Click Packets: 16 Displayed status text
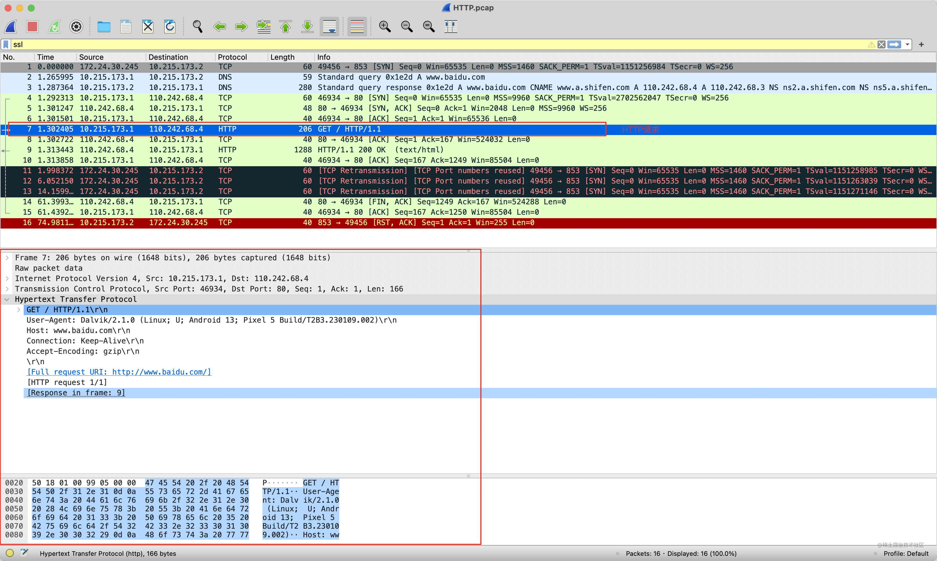 pos(681,553)
